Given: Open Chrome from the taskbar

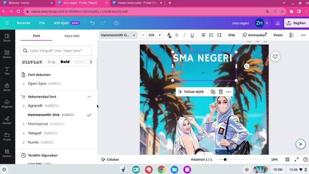Looking at the screenshot, I should [x=162, y=170].
